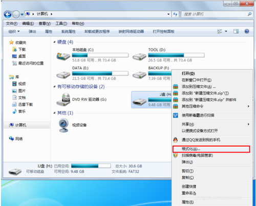Open the 查看(V) menu
The width and height of the screenshot is (256, 206).
[45, 24]
